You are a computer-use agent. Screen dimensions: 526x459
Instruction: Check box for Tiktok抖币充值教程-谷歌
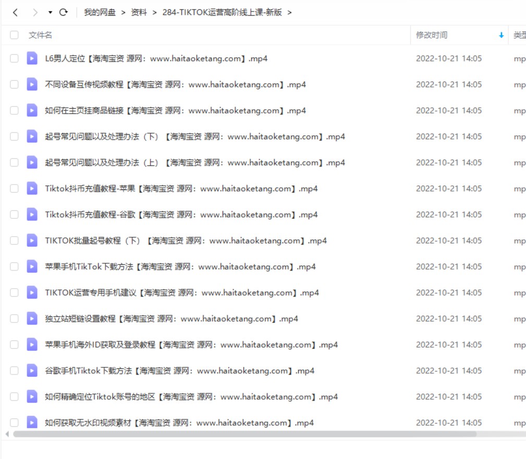(14, 214)
